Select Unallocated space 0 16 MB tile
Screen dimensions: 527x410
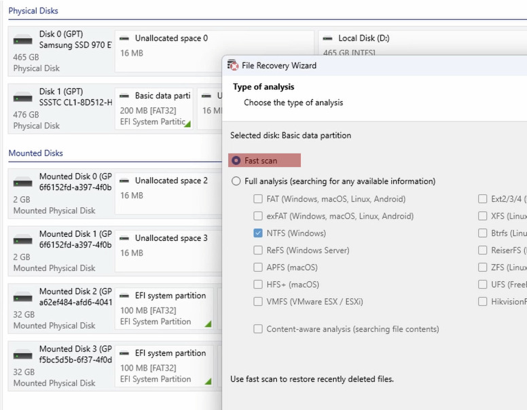coord(215,51)
